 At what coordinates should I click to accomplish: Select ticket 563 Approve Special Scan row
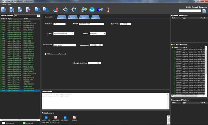(x=20, y=80)
